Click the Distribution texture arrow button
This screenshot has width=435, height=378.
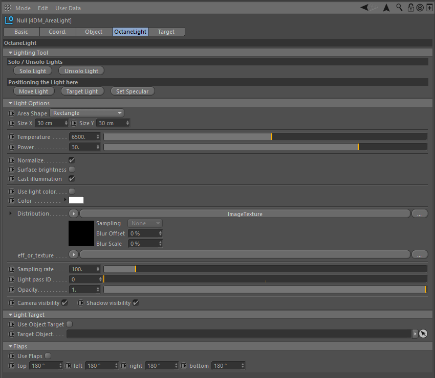[74, 214]
